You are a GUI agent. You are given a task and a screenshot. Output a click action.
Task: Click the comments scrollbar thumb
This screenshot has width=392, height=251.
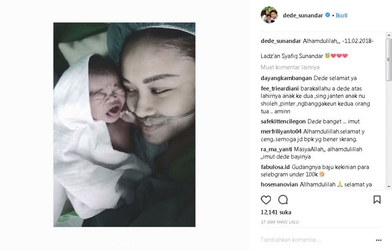point(389,60)
